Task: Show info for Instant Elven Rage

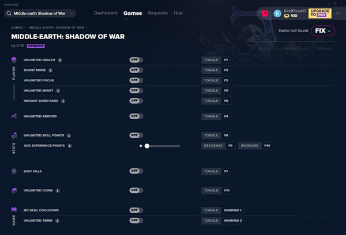Action: click(63, 101)
